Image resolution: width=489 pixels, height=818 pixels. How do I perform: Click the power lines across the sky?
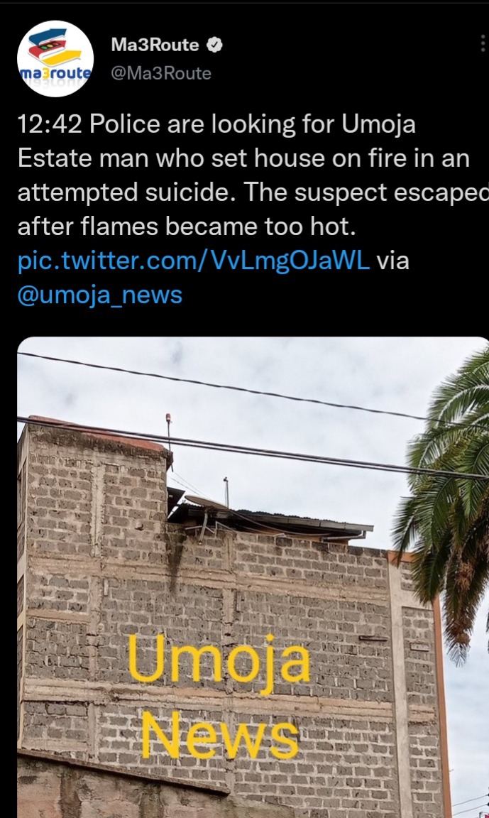pyautogui.click(x=253, y=418)
